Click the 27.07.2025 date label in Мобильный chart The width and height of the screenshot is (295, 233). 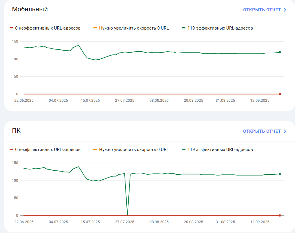click(x=125, y=101)
